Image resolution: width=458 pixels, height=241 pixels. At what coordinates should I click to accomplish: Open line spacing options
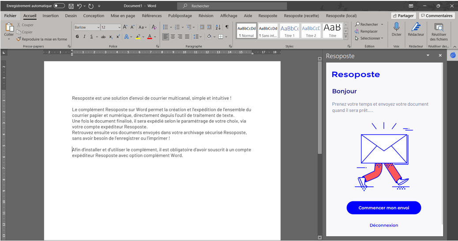click(x=197, y=37)
